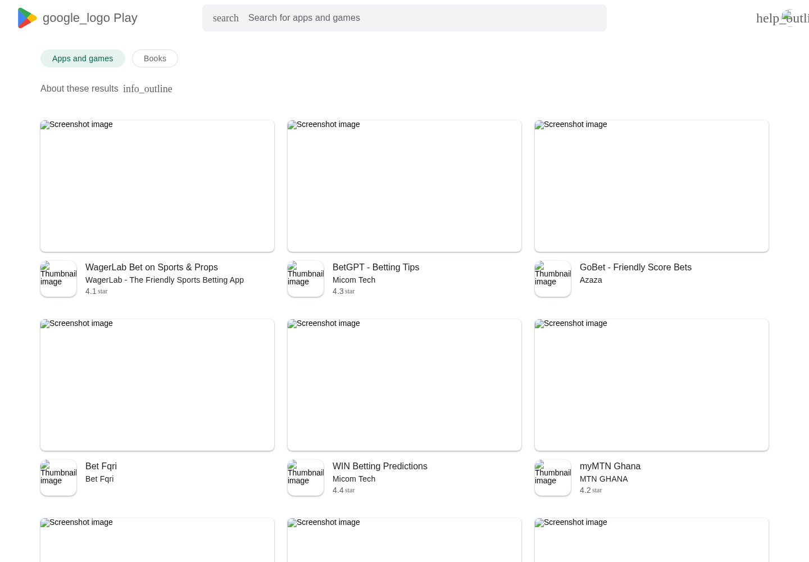Viewport: 809px width, 562px height.
Task: Open myMTN Ghana app thumbnail icon
Action: coord(553,478)
